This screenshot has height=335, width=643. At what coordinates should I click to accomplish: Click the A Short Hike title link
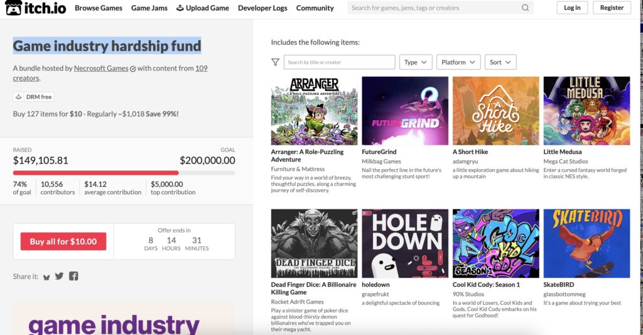[470, 152]
